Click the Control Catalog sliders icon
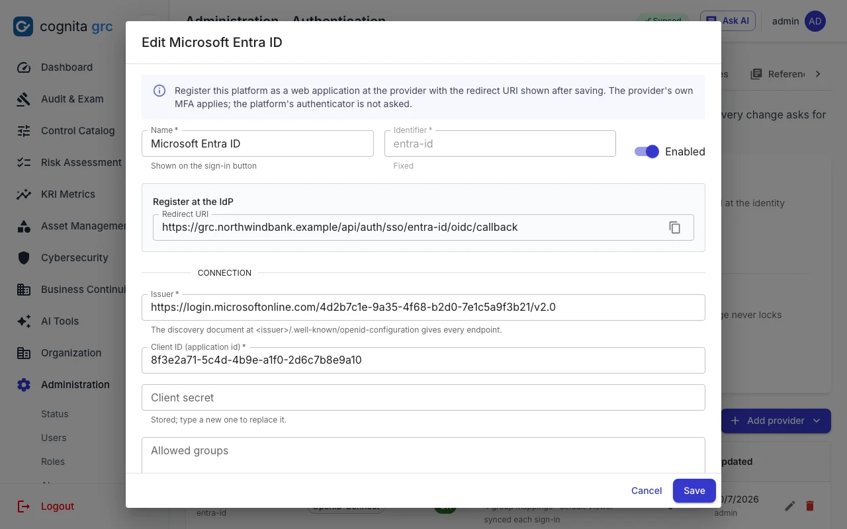 (x=24, y=131)
